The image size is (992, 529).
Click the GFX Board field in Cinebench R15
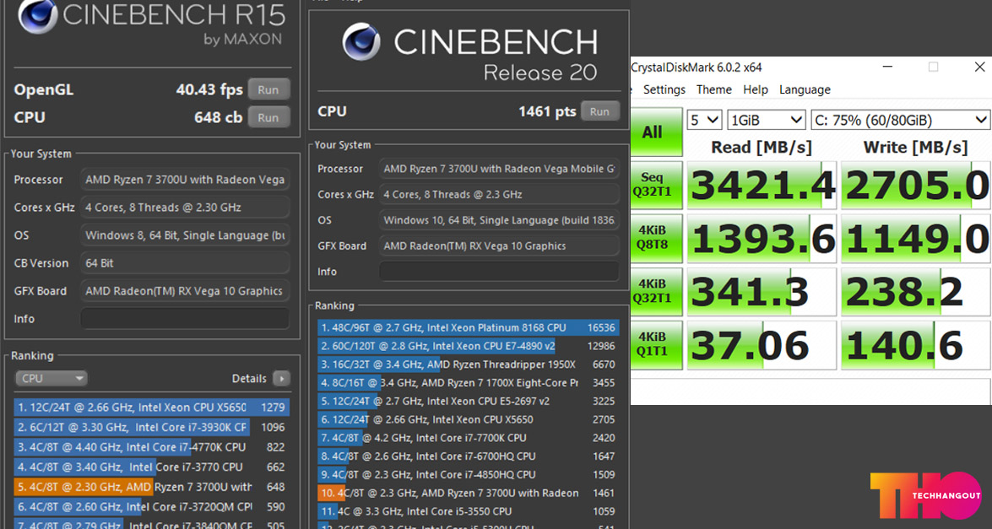coord(185,291)
